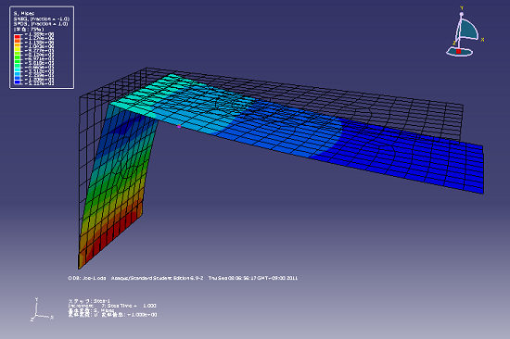This screenshot has width=510, height=339.
Task: Click the 3D view compass Y-axis handle
Action: click(x=461, y=14)
